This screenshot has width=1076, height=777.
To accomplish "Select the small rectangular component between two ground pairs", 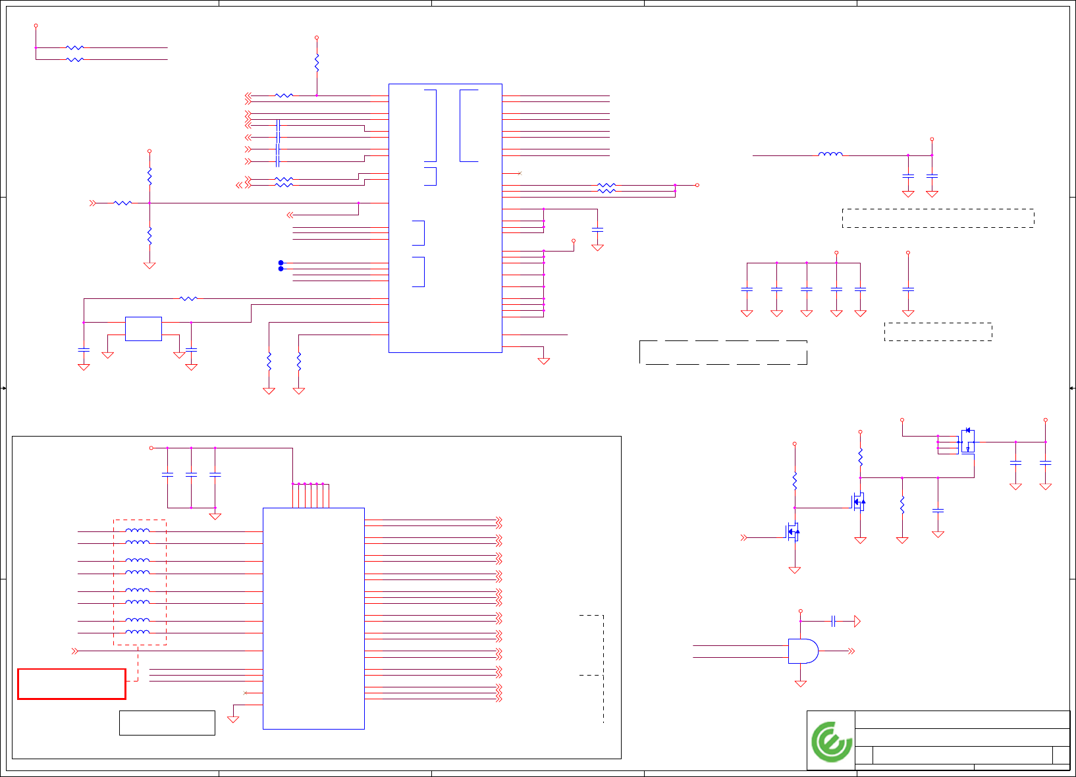I will coord(144,329).
